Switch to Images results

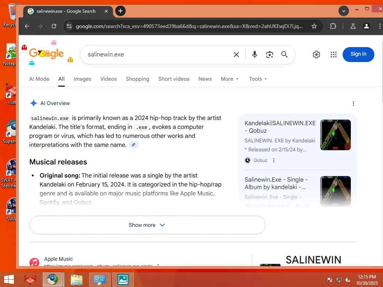tap(82, 79)
